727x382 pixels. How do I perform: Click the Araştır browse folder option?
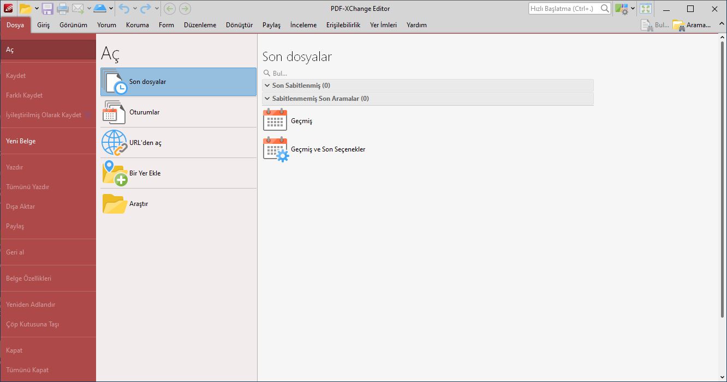[x=178, y=204]
